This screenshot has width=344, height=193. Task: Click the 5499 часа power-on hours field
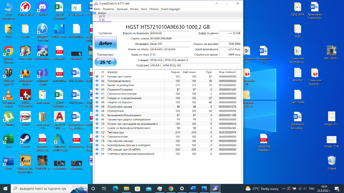click(x=230, y=55)
